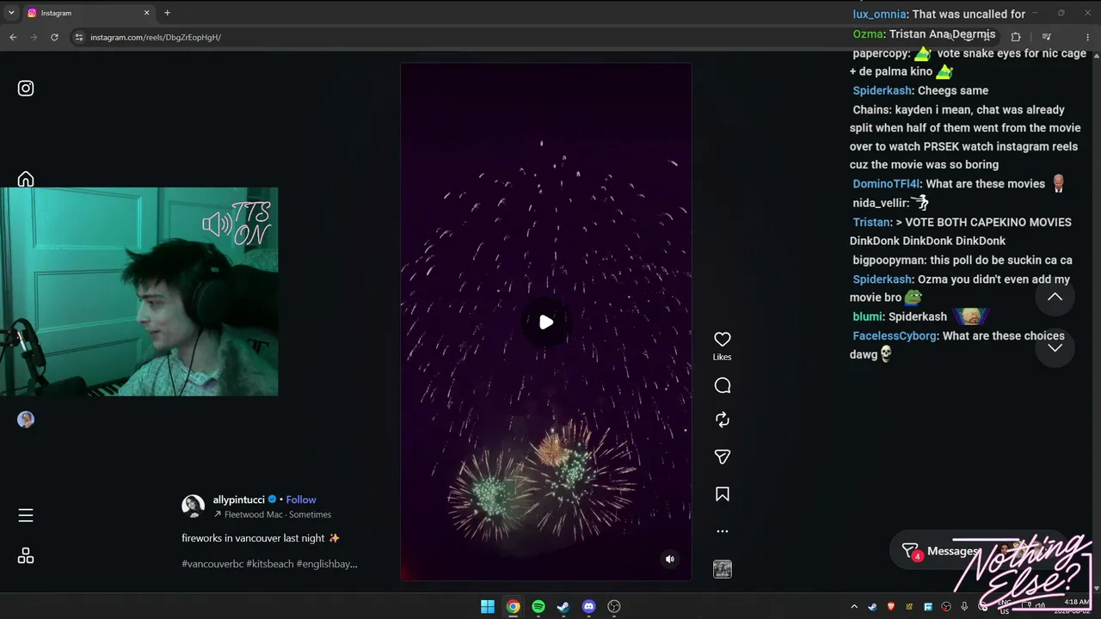Click the #englishbay hashtag
This screenshot has width=1101, height=619.
click(x=327, y=564)
